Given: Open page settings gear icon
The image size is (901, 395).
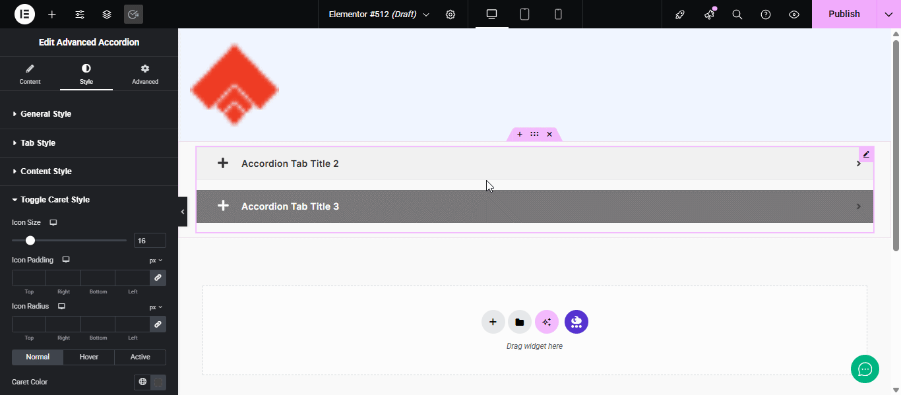Looking at the screenshot, I should [x=450, y=14].
